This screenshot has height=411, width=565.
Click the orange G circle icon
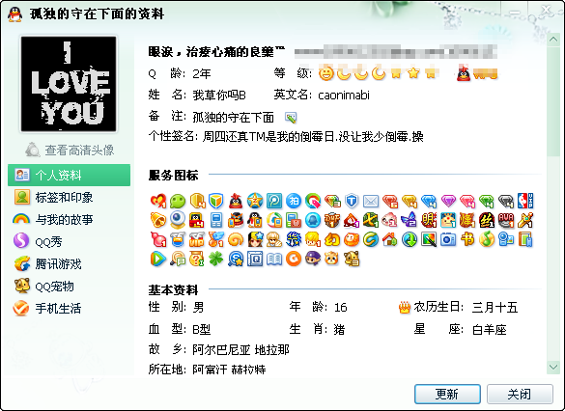(294, 259)
